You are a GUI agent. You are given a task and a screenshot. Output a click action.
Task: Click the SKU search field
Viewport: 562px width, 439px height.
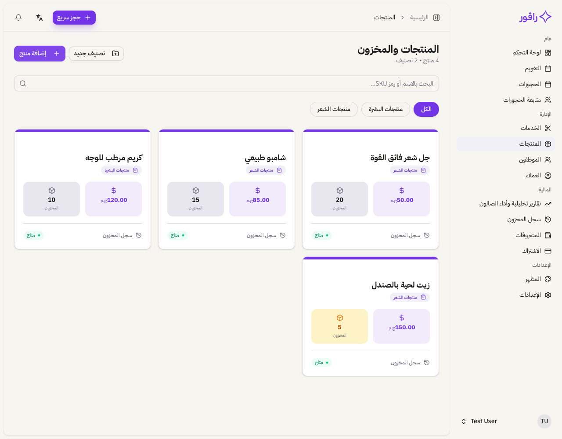(226, 83)
